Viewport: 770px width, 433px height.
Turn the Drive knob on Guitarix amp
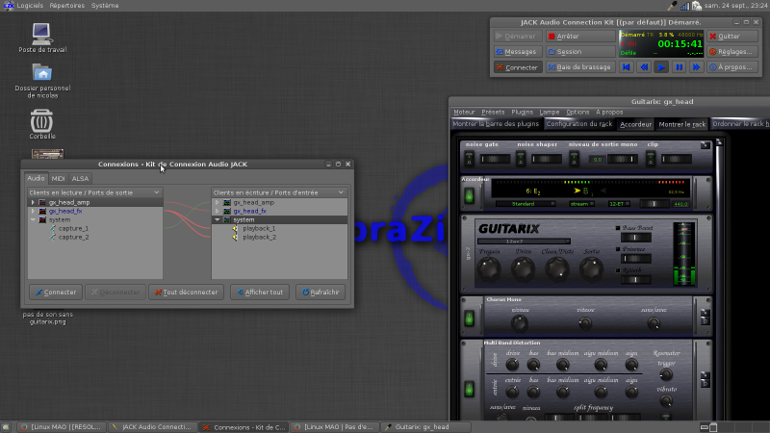[523, 269]
